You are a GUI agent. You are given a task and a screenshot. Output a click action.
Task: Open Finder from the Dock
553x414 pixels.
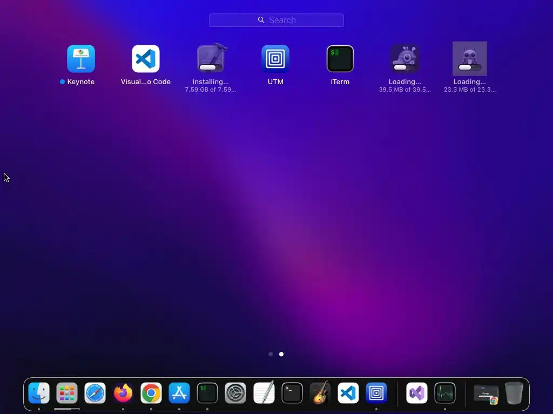(39, 393)
